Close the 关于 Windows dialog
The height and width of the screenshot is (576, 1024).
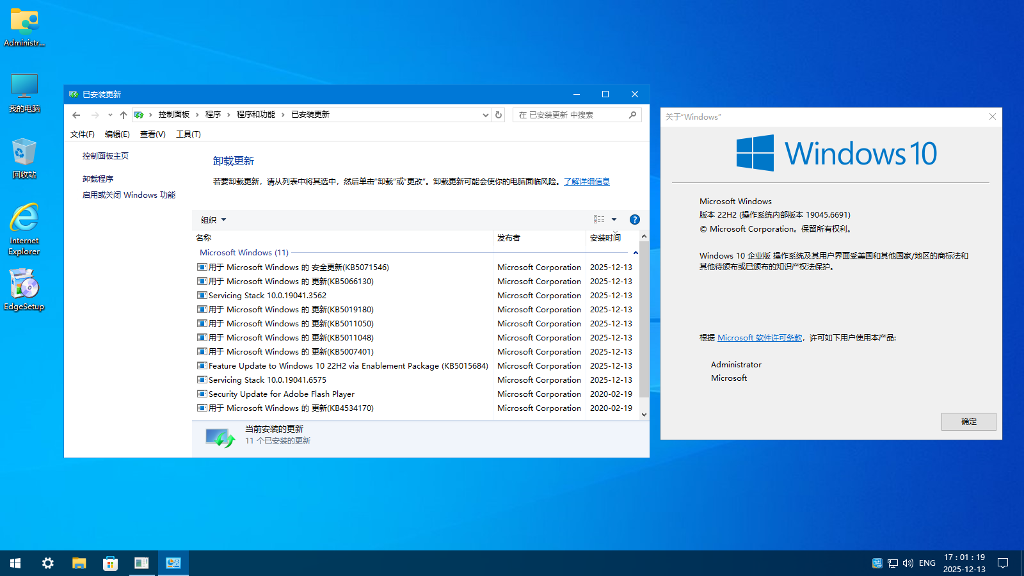[993, 116]
